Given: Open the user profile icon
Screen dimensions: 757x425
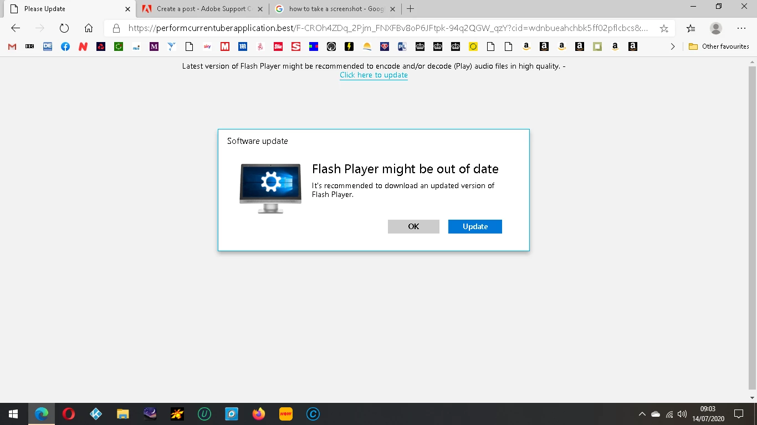Looking at the screenshot, I should (716, 28).
